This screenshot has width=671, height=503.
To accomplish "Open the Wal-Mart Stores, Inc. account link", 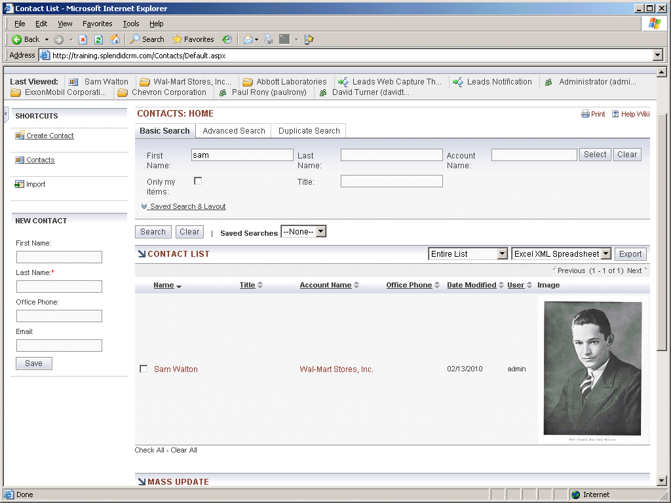I will tap(336, 369).
